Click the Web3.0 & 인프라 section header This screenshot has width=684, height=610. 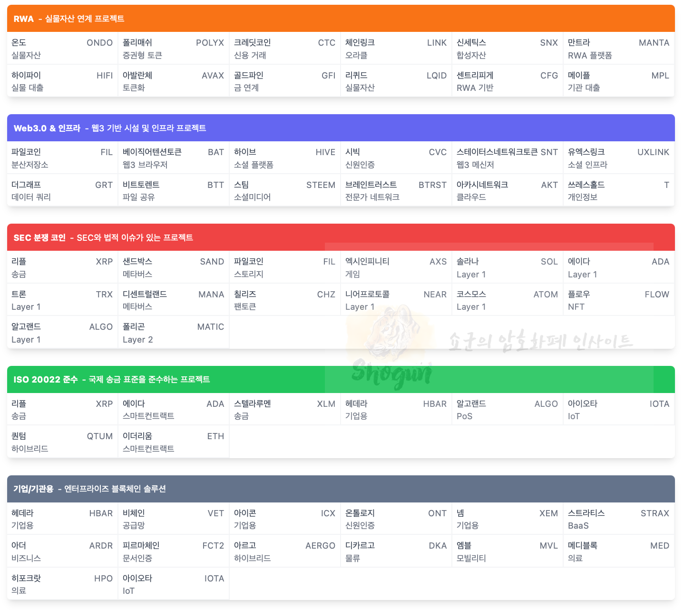pos(341,128)
